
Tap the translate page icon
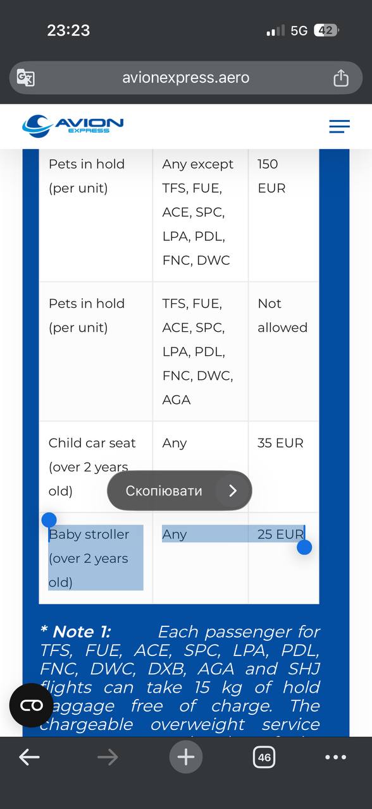tap(26, 78)
